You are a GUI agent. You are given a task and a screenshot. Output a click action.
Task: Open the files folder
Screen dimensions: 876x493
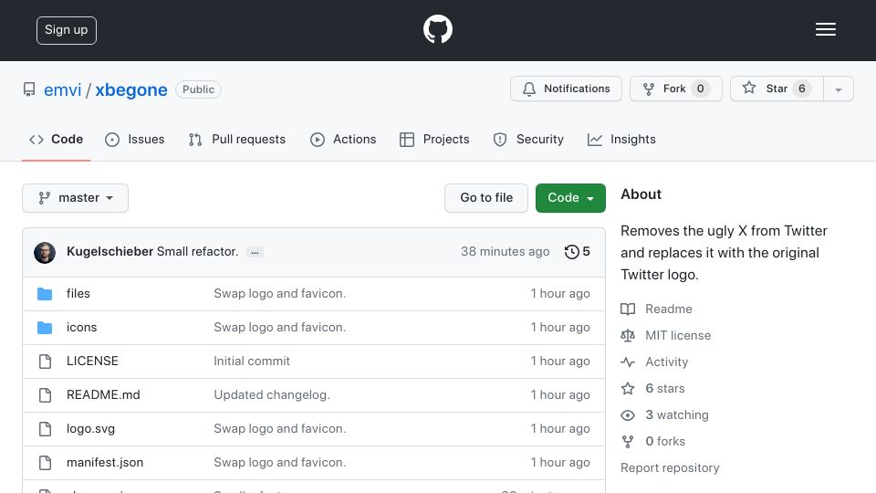[78, 293]
